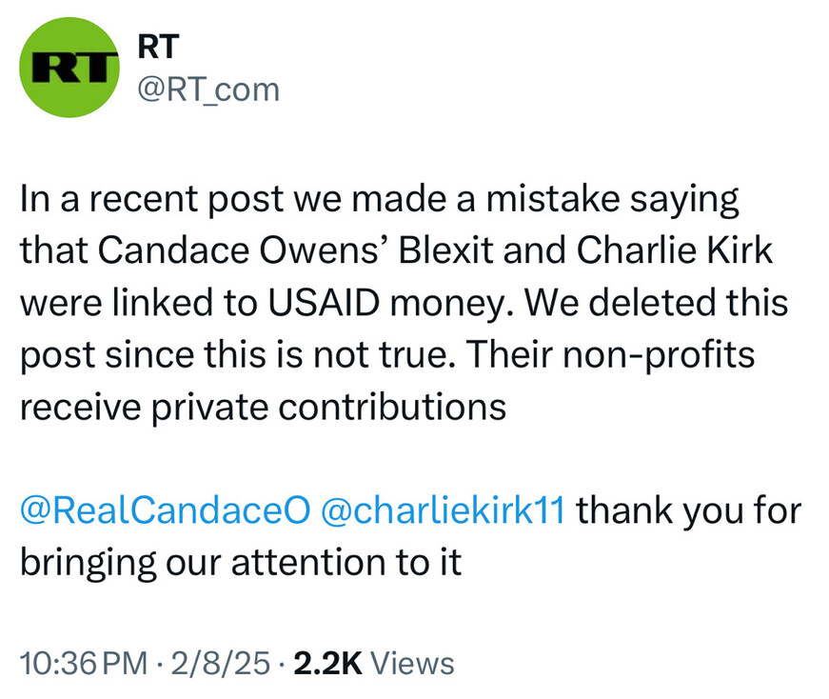Open the green RT profile avatar
The image size is (829, 699).
click(69, 68)
